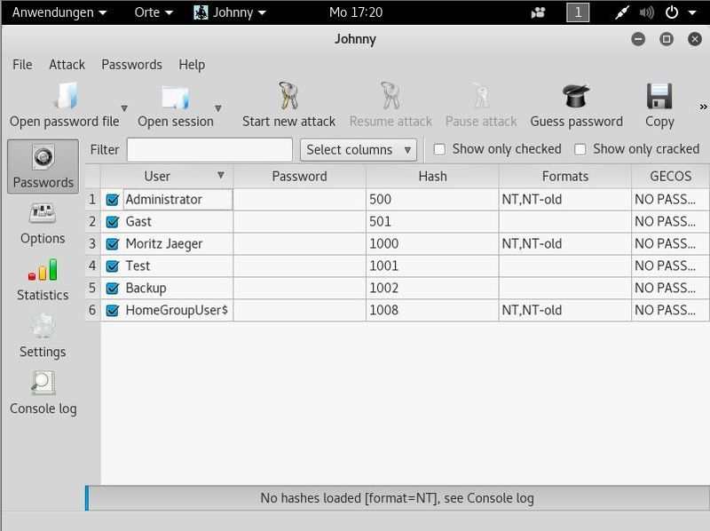
Task: Click the clock Mo 17:20
Action: pos(356,12)
